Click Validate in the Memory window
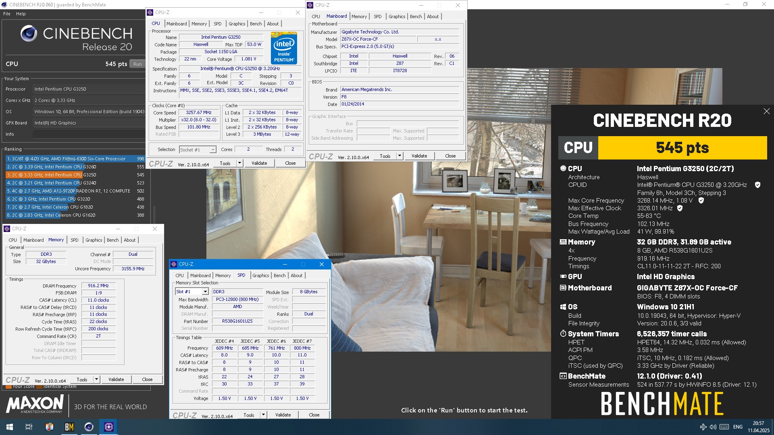 click(x=116, y=379)
